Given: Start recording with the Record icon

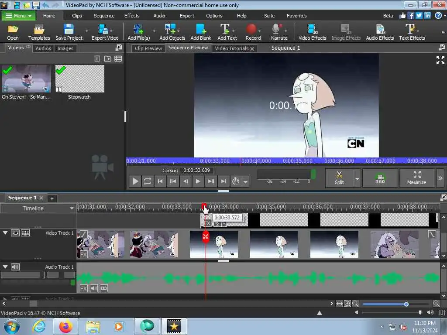Looking at the screenshot, I should pyautogui.click(x=253, y=32).
